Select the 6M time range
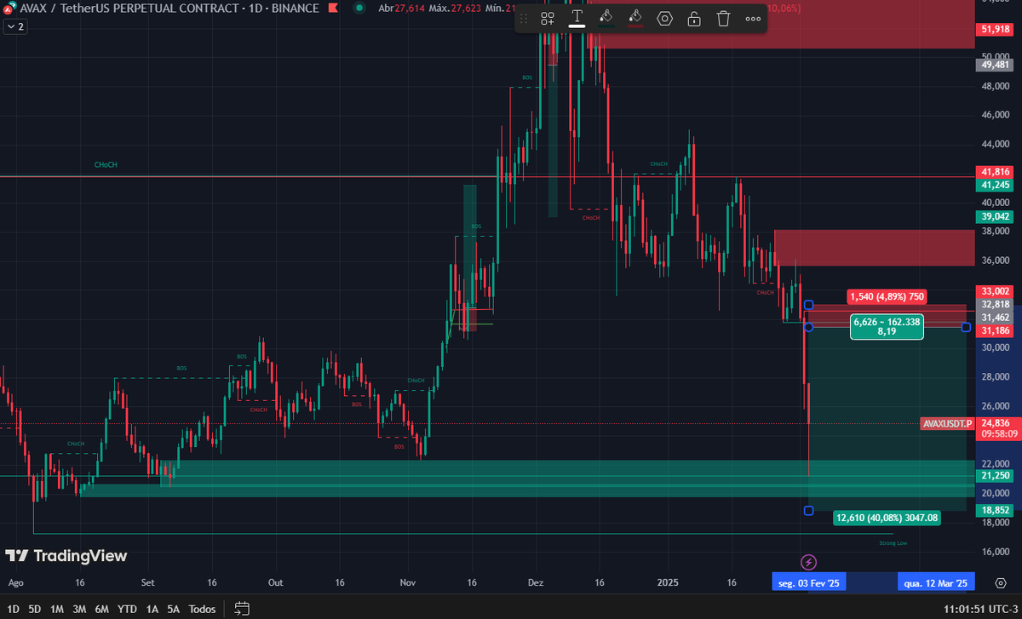The height and width of the screenshot is (619, 1022). coord(102,609)
